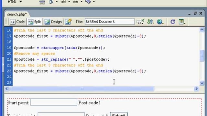Click the 'Start point:' label text
Viewport: 207px width, 116px height.
coord(18,102)
